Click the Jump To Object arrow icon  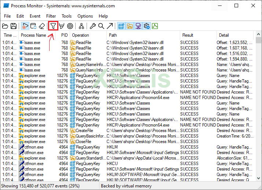(x=110, y=26)
